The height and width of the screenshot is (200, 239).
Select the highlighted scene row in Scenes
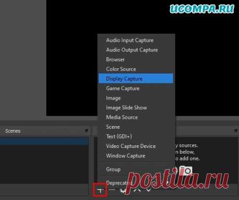(44, 141)
